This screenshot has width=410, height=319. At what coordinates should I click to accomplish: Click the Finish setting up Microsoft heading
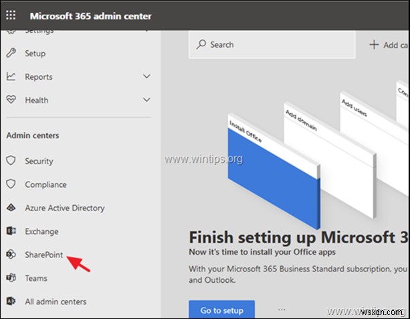tap(298, 237)
